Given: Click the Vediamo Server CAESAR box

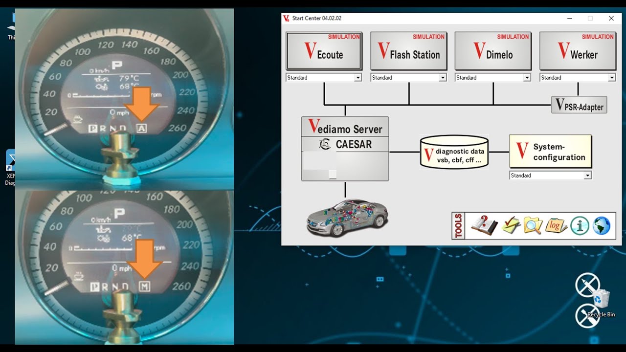Looking at the screenshot, I should pos(345,149).
